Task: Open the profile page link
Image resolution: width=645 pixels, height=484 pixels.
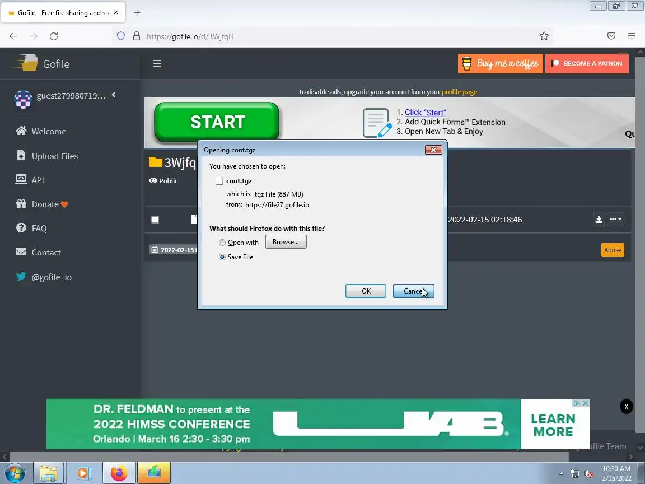Action: click(x=459, y=92)
